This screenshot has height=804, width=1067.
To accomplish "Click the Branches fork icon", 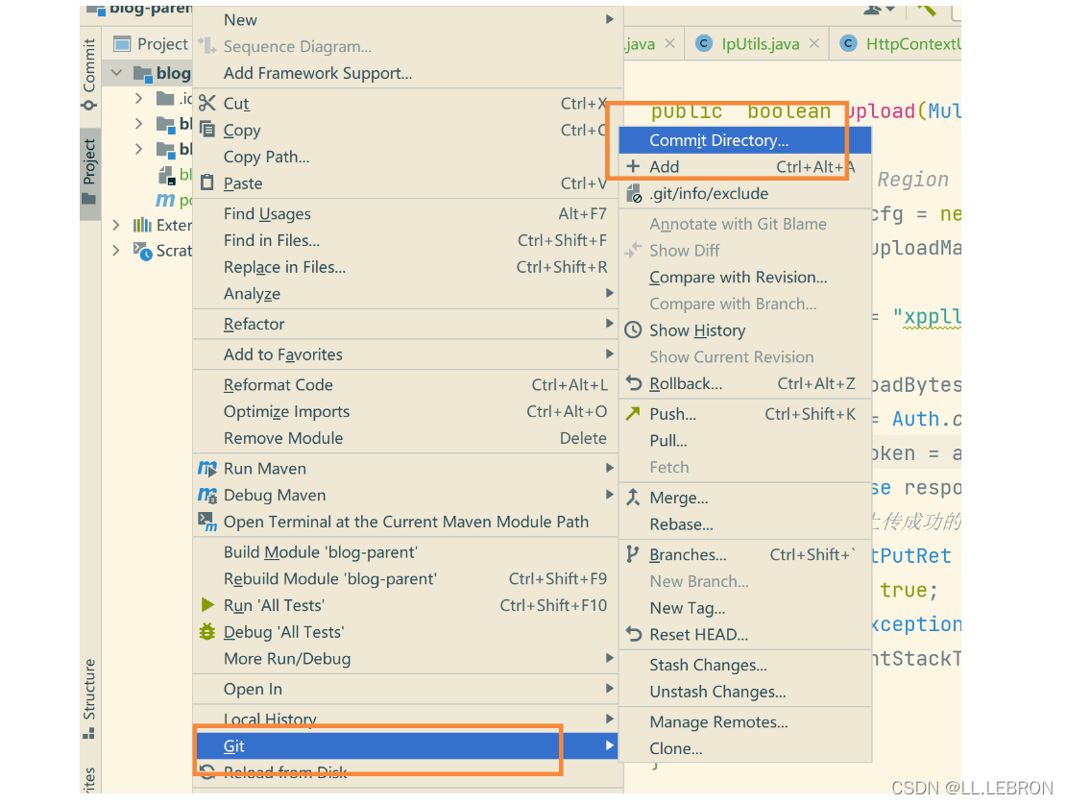I will click(x=633, y=554).
